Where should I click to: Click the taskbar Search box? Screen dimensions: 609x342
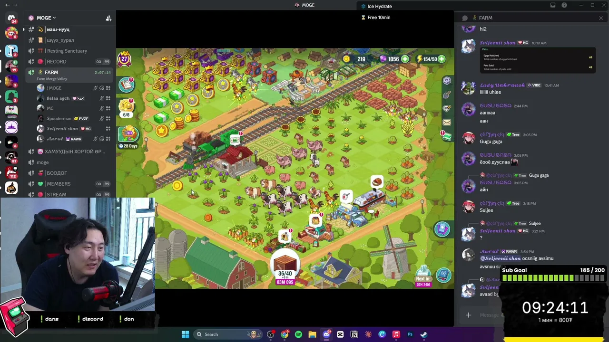(228, 334)
